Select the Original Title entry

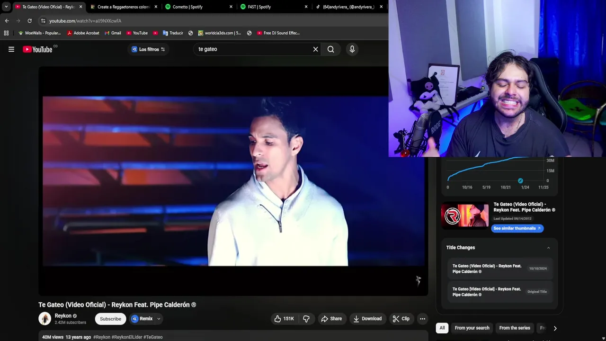(x=499, y=292)
